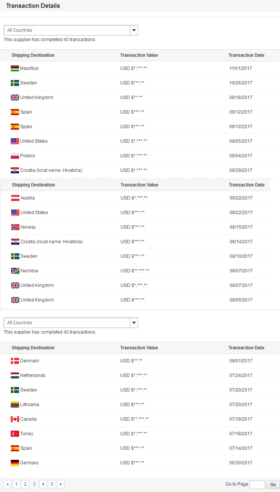Go to the next page with the right arrow
The height and width of the screenshot is (492, 280).
61,484
